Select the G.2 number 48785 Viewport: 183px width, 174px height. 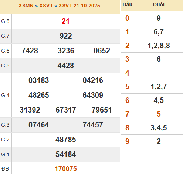pyautogui.click(x=66, y=140)
